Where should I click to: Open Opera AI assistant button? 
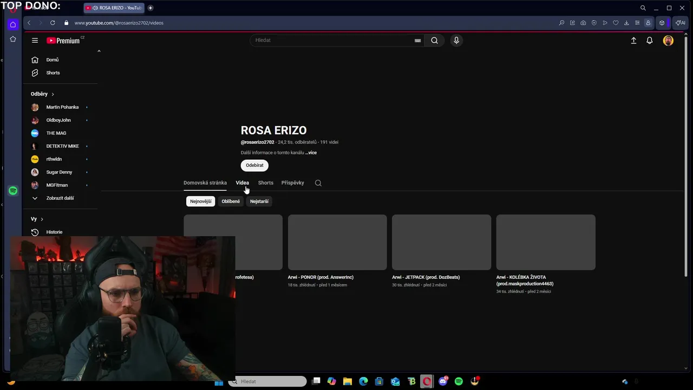click(681, 23)
